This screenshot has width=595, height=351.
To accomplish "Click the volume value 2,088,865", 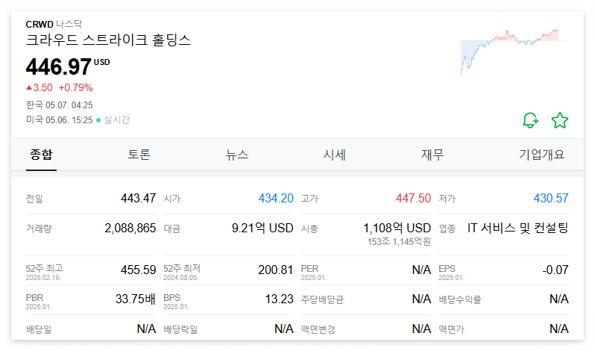I will click(x=130, y=229).
